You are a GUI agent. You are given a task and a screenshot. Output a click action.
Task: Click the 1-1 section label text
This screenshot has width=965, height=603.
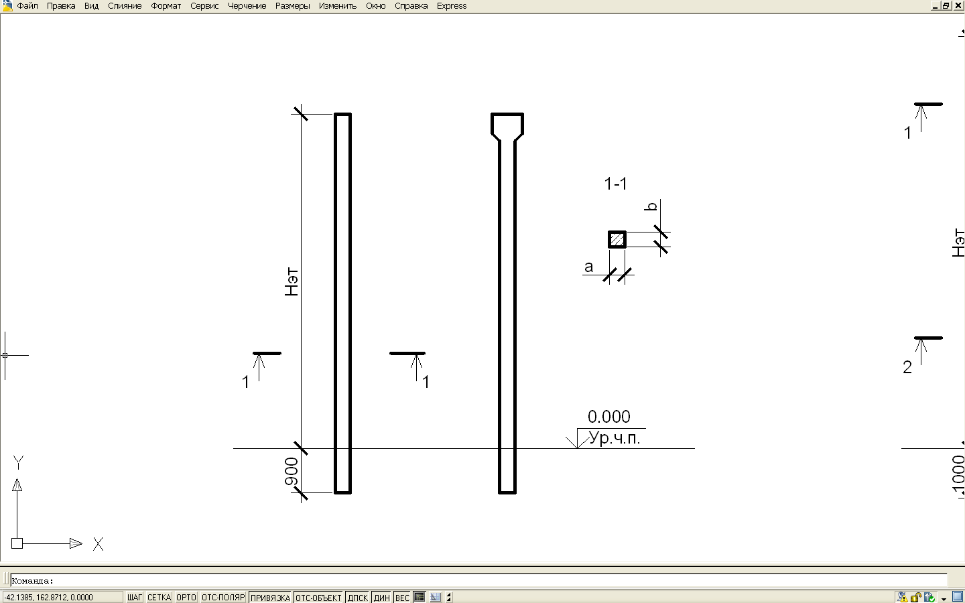coord(616,184)
